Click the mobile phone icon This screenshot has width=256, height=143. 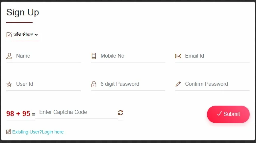94,56
